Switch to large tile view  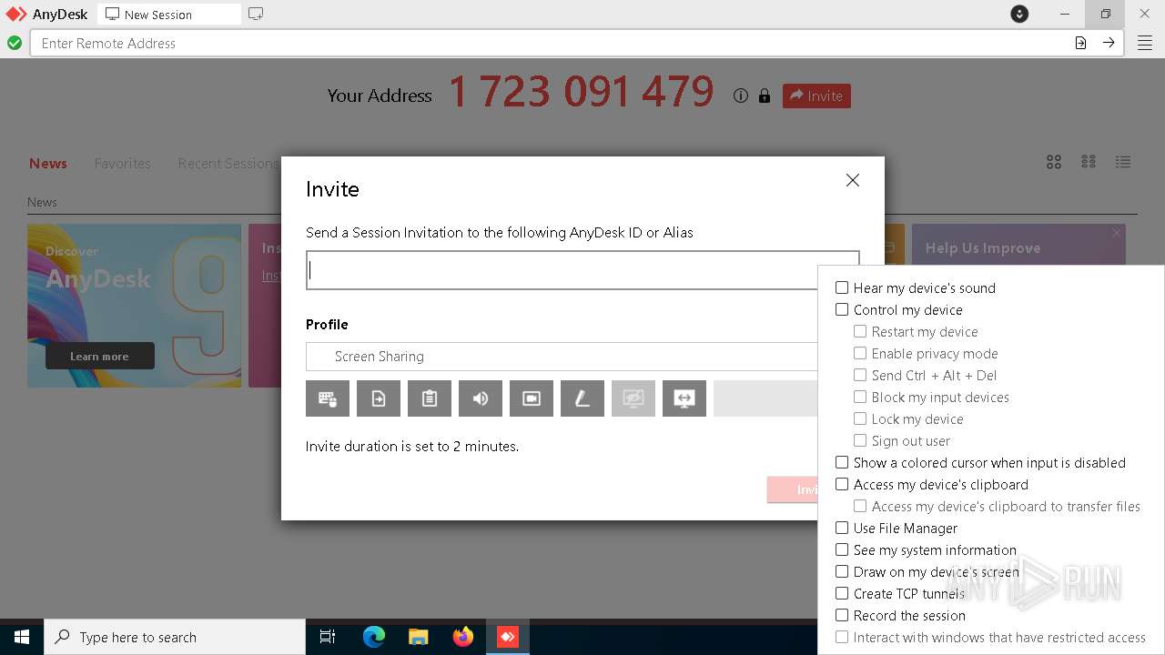pyautogui.click(x=1054, y=162)
